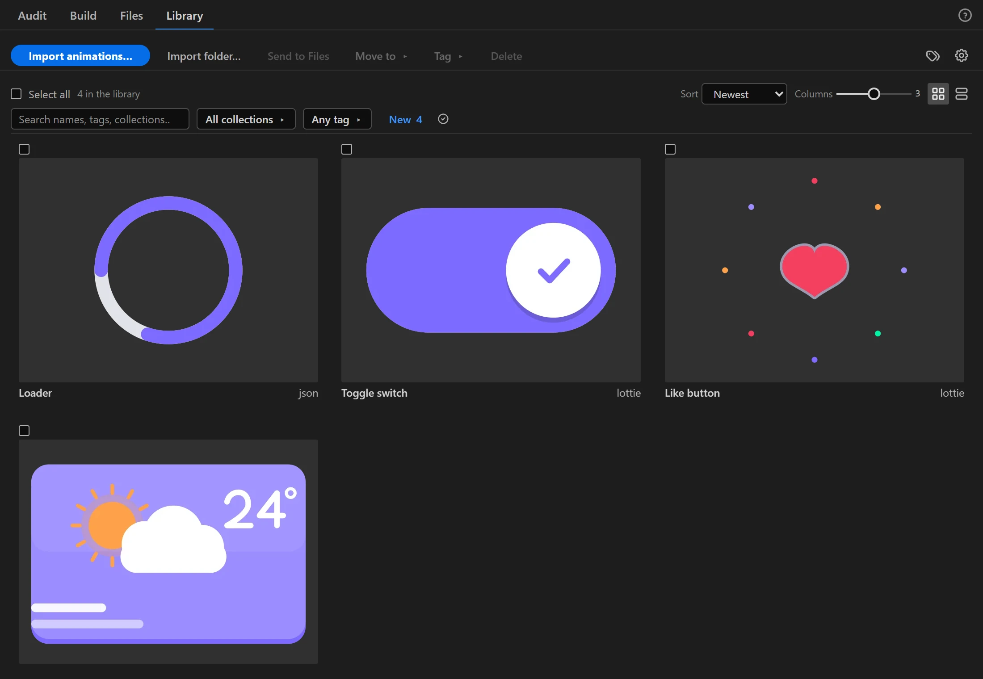Open the weather 24° card thumbnail
The height and width of the screenshot is (679, 983).
(168, 551)
